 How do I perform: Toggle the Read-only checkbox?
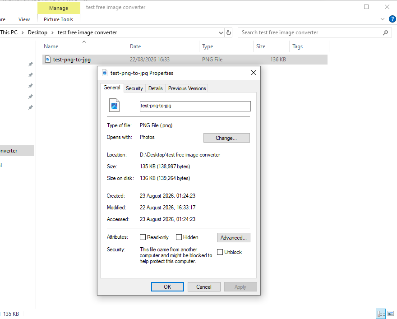tap(143, 237)
